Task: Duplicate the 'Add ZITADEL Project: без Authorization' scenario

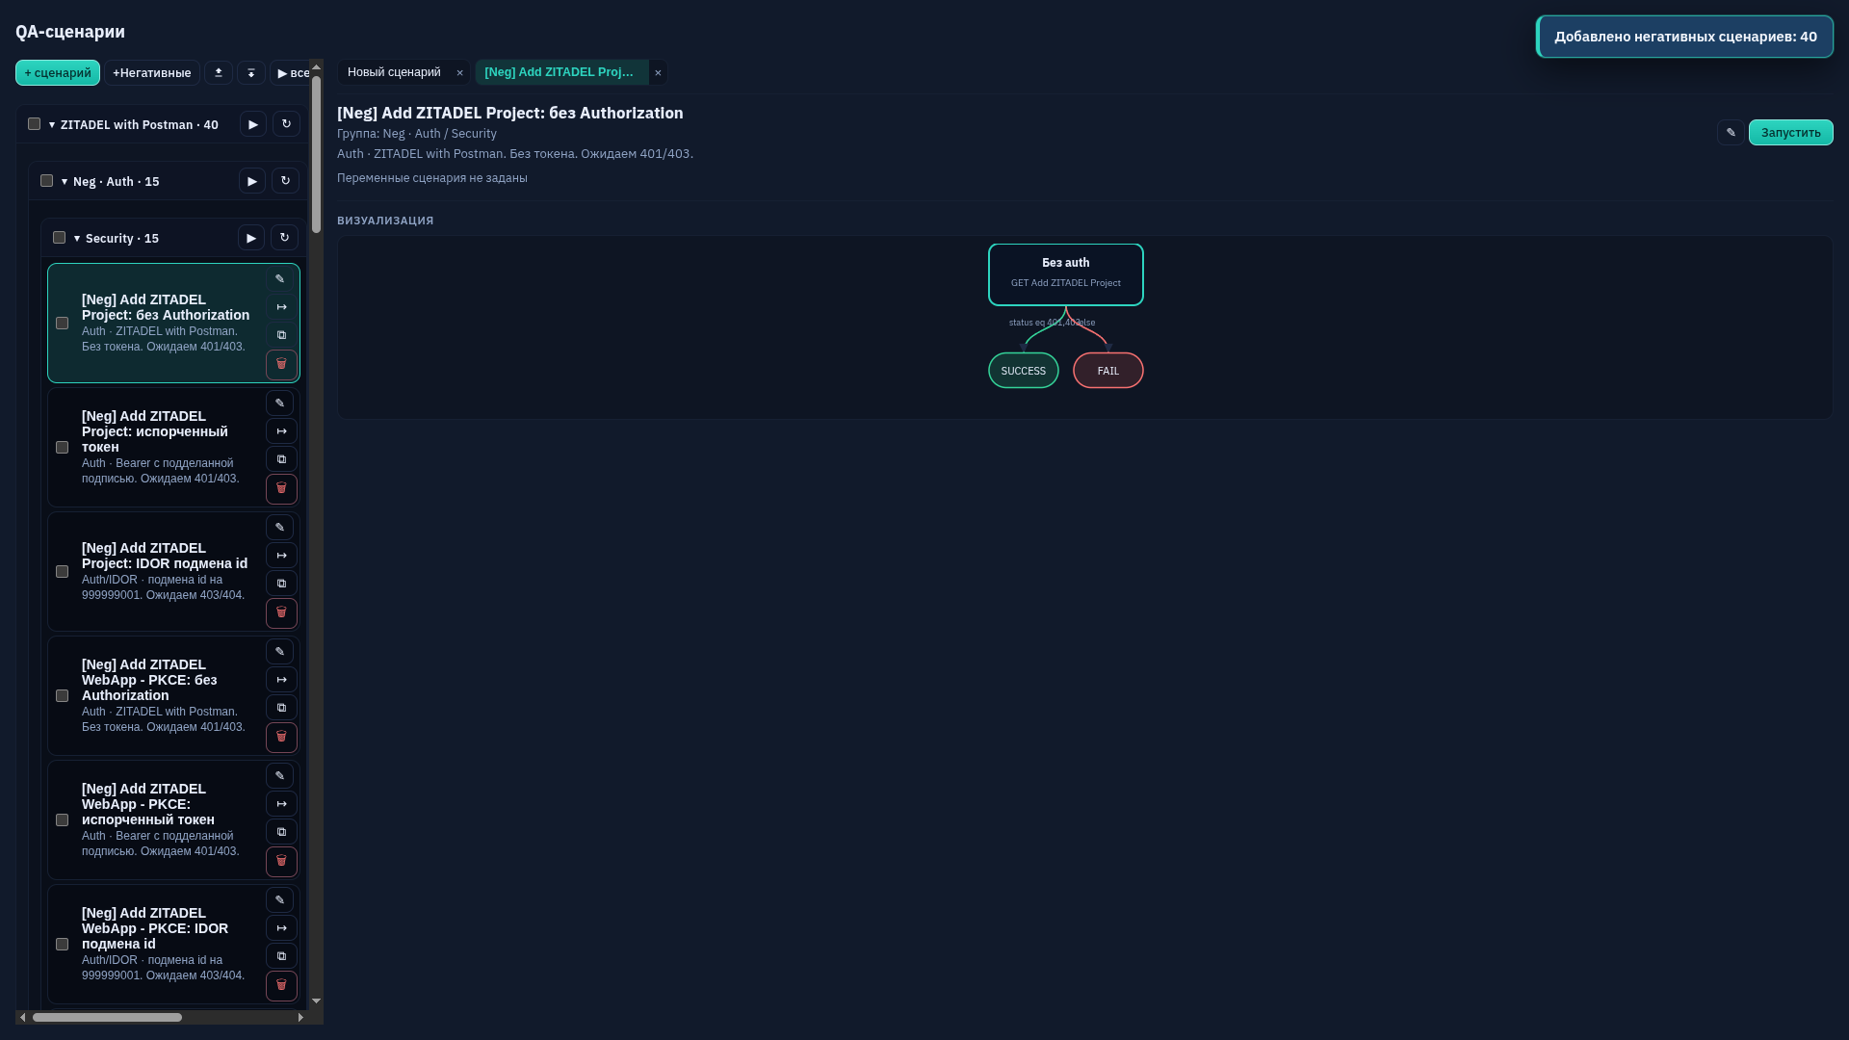Action: tap(281, 335)
